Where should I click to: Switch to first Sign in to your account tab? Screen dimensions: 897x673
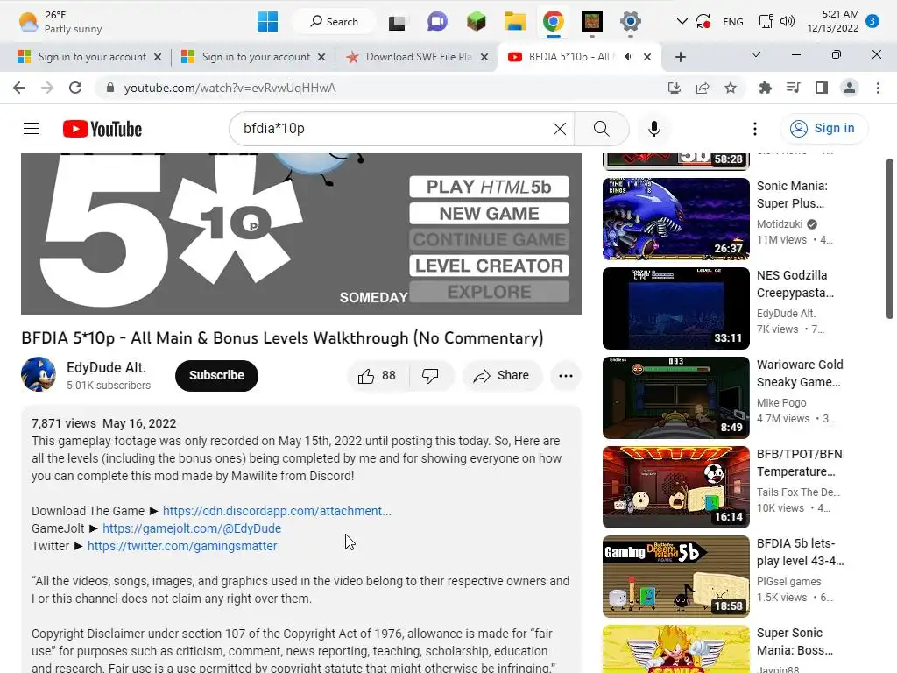click(x=88, y=57)
